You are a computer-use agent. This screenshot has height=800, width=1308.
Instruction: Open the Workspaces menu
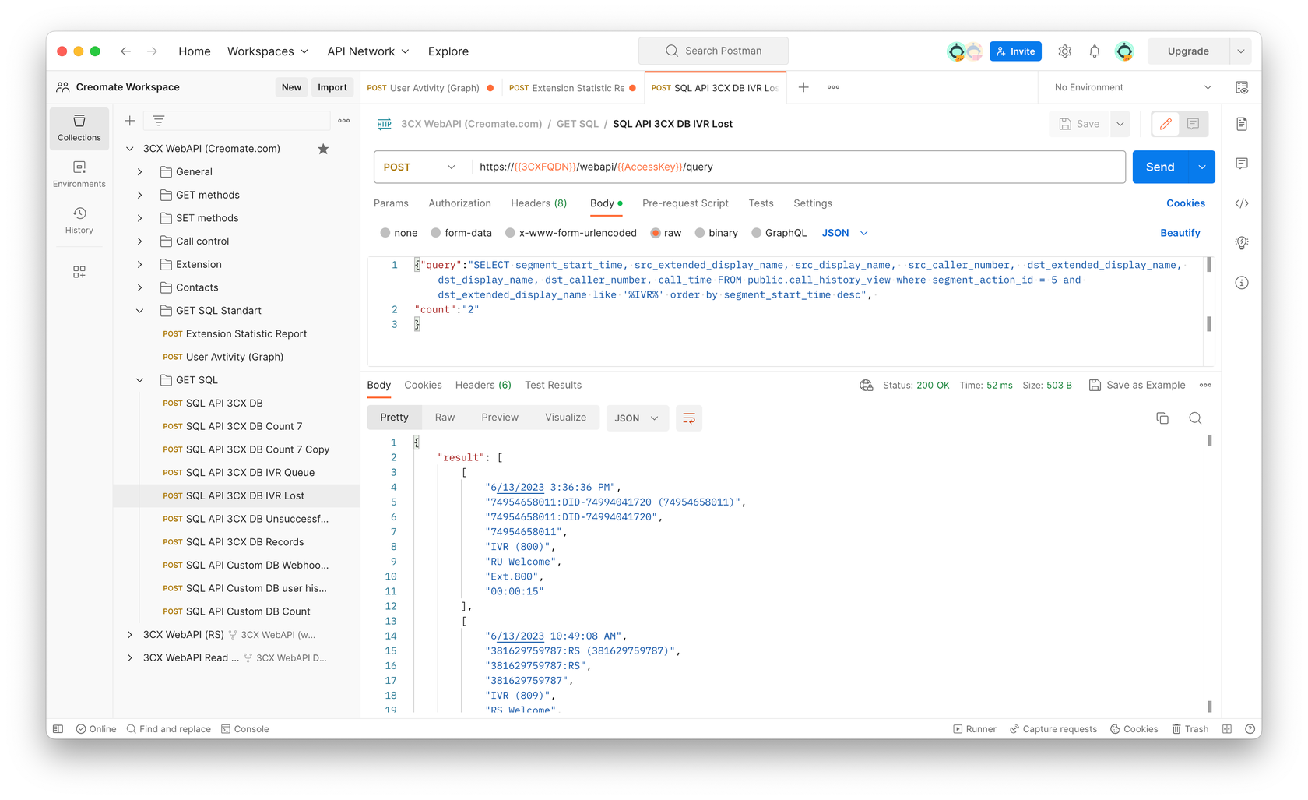[x=267, y=51]
